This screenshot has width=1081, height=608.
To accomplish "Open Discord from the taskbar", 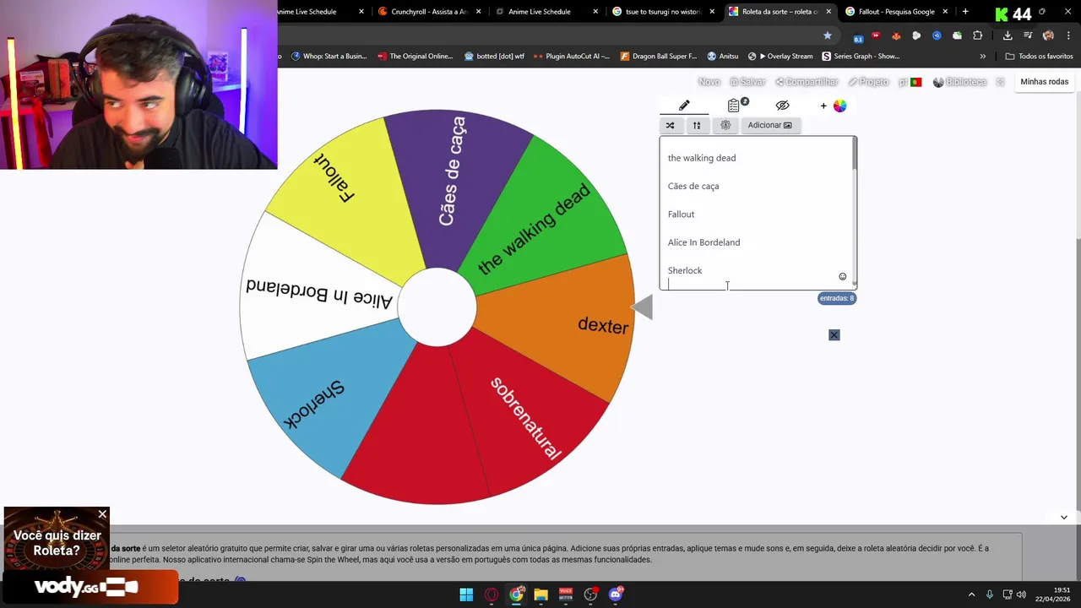I will click(x=616, y=594).
